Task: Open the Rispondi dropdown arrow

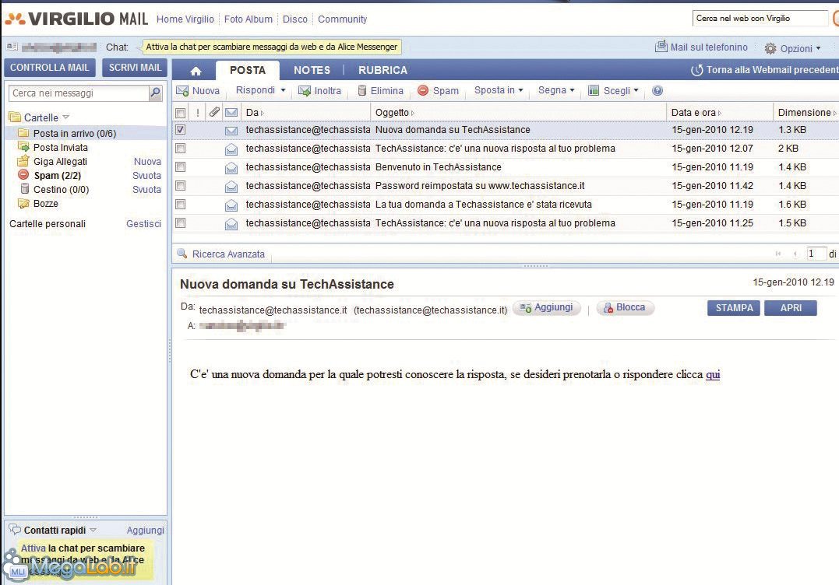Action: coord(283,90)
